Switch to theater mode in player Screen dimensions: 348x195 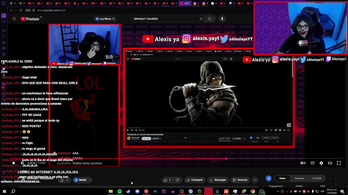[330, 163]
